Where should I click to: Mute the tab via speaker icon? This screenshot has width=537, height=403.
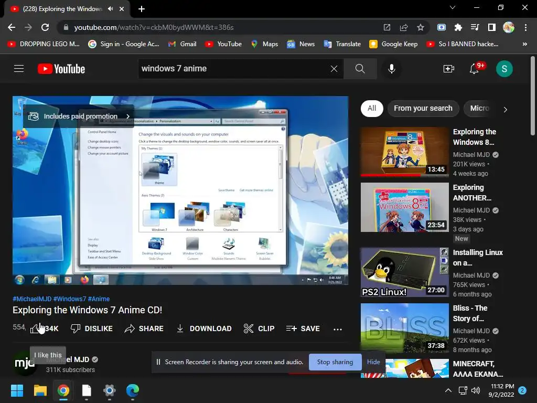click(110, 9)
